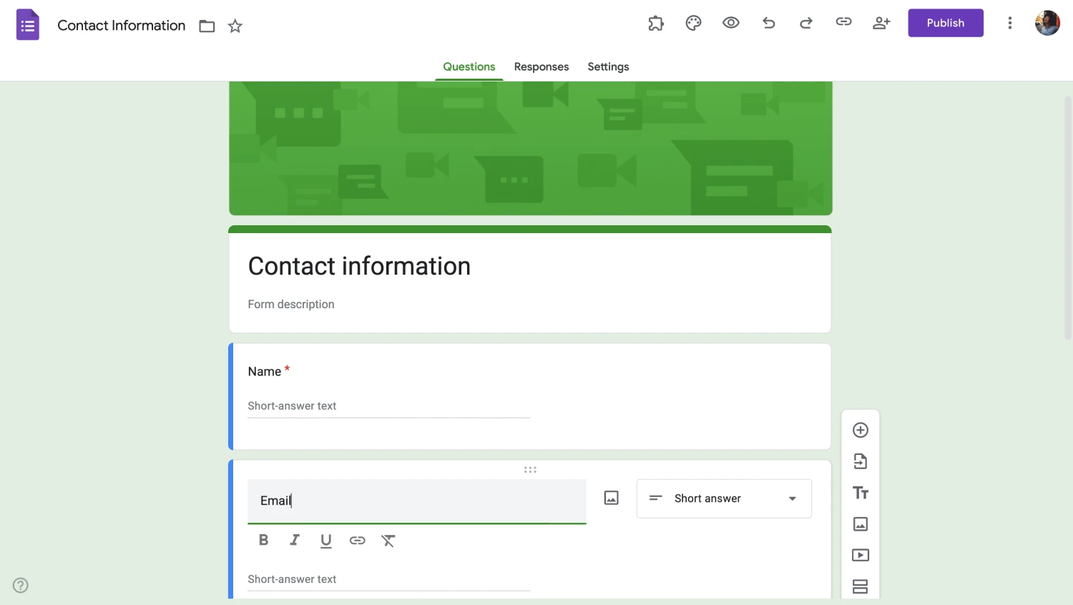Toggle underline formatting for the Email title
Image resolution: width=1073 pixels, height=605 pixels.
(x=326, y=540)
